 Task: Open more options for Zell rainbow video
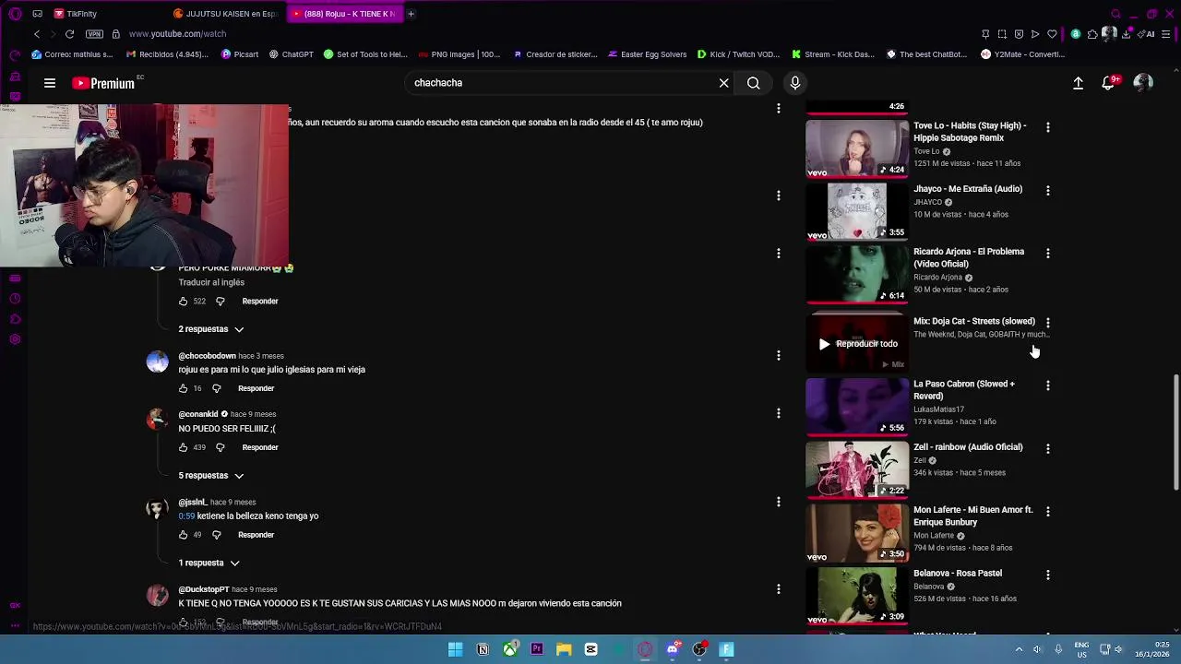(1047, 448)
